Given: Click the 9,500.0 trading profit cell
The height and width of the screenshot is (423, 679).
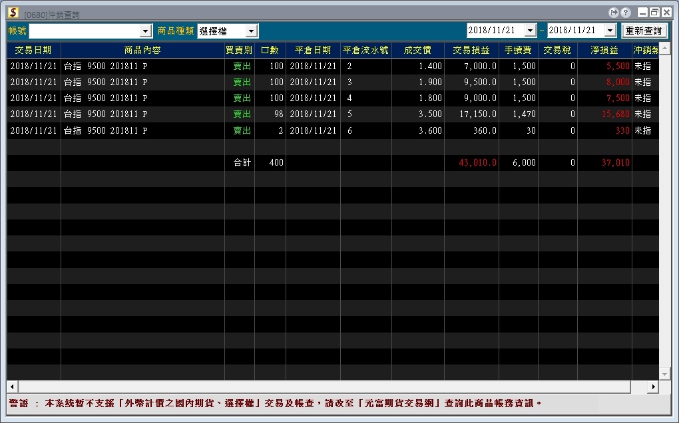Looking at the screenshot, I should pyautogui.click(x=471, y=82).
